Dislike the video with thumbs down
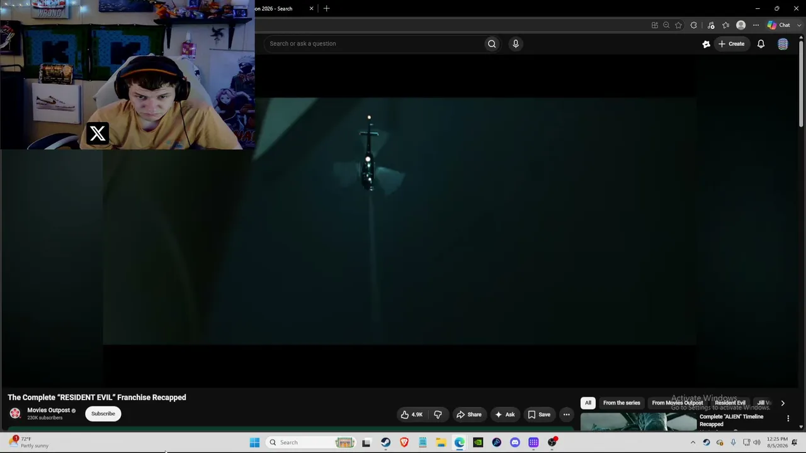The height and width of the screenshot is (453, 806). pos(438,415)
